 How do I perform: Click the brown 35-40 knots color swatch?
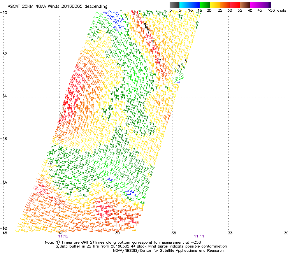click(245, 5)
